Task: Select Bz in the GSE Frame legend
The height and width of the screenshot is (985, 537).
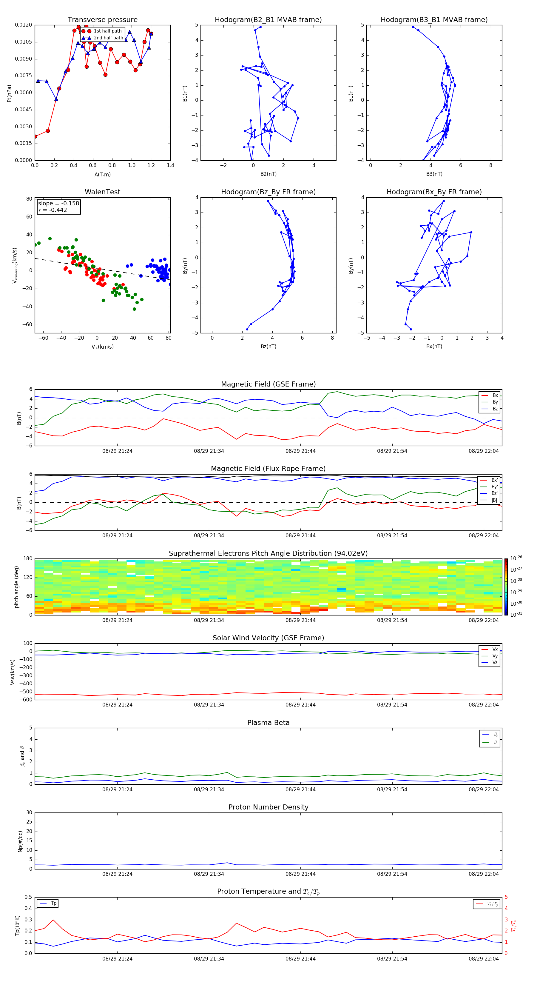Action: point(490,409)
